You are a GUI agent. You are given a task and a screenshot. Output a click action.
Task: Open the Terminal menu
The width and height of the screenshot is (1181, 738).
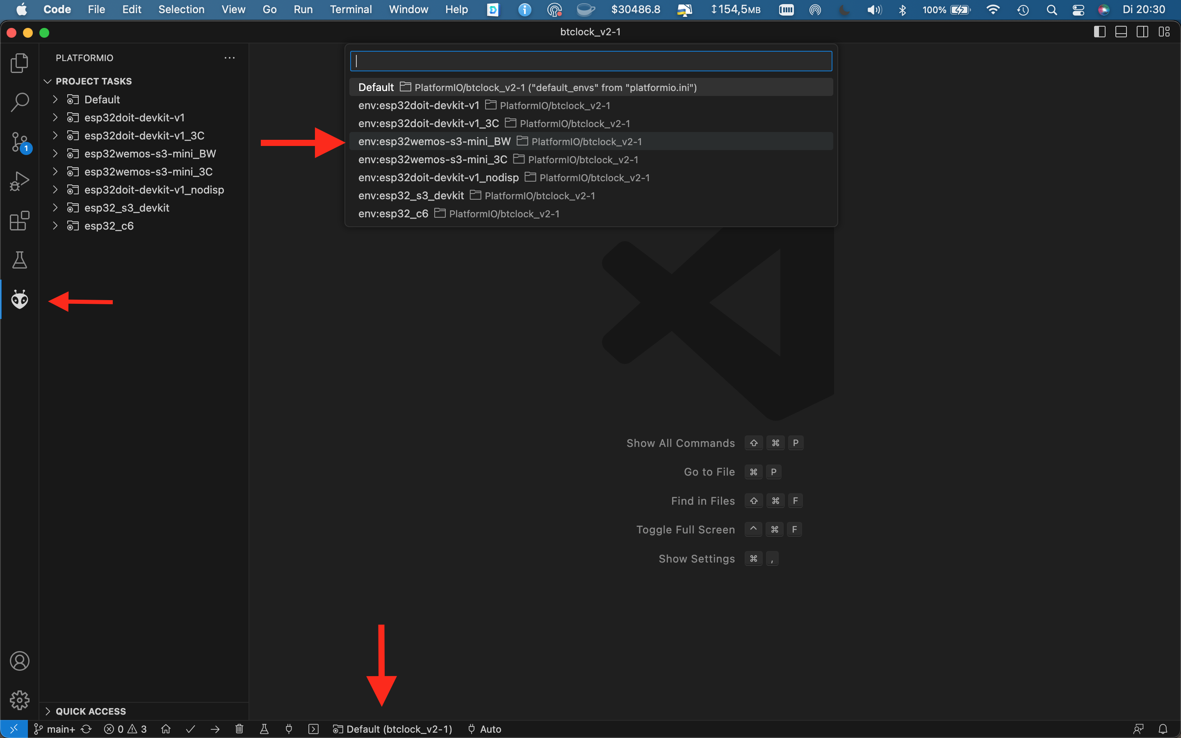[x=350, y=10]
